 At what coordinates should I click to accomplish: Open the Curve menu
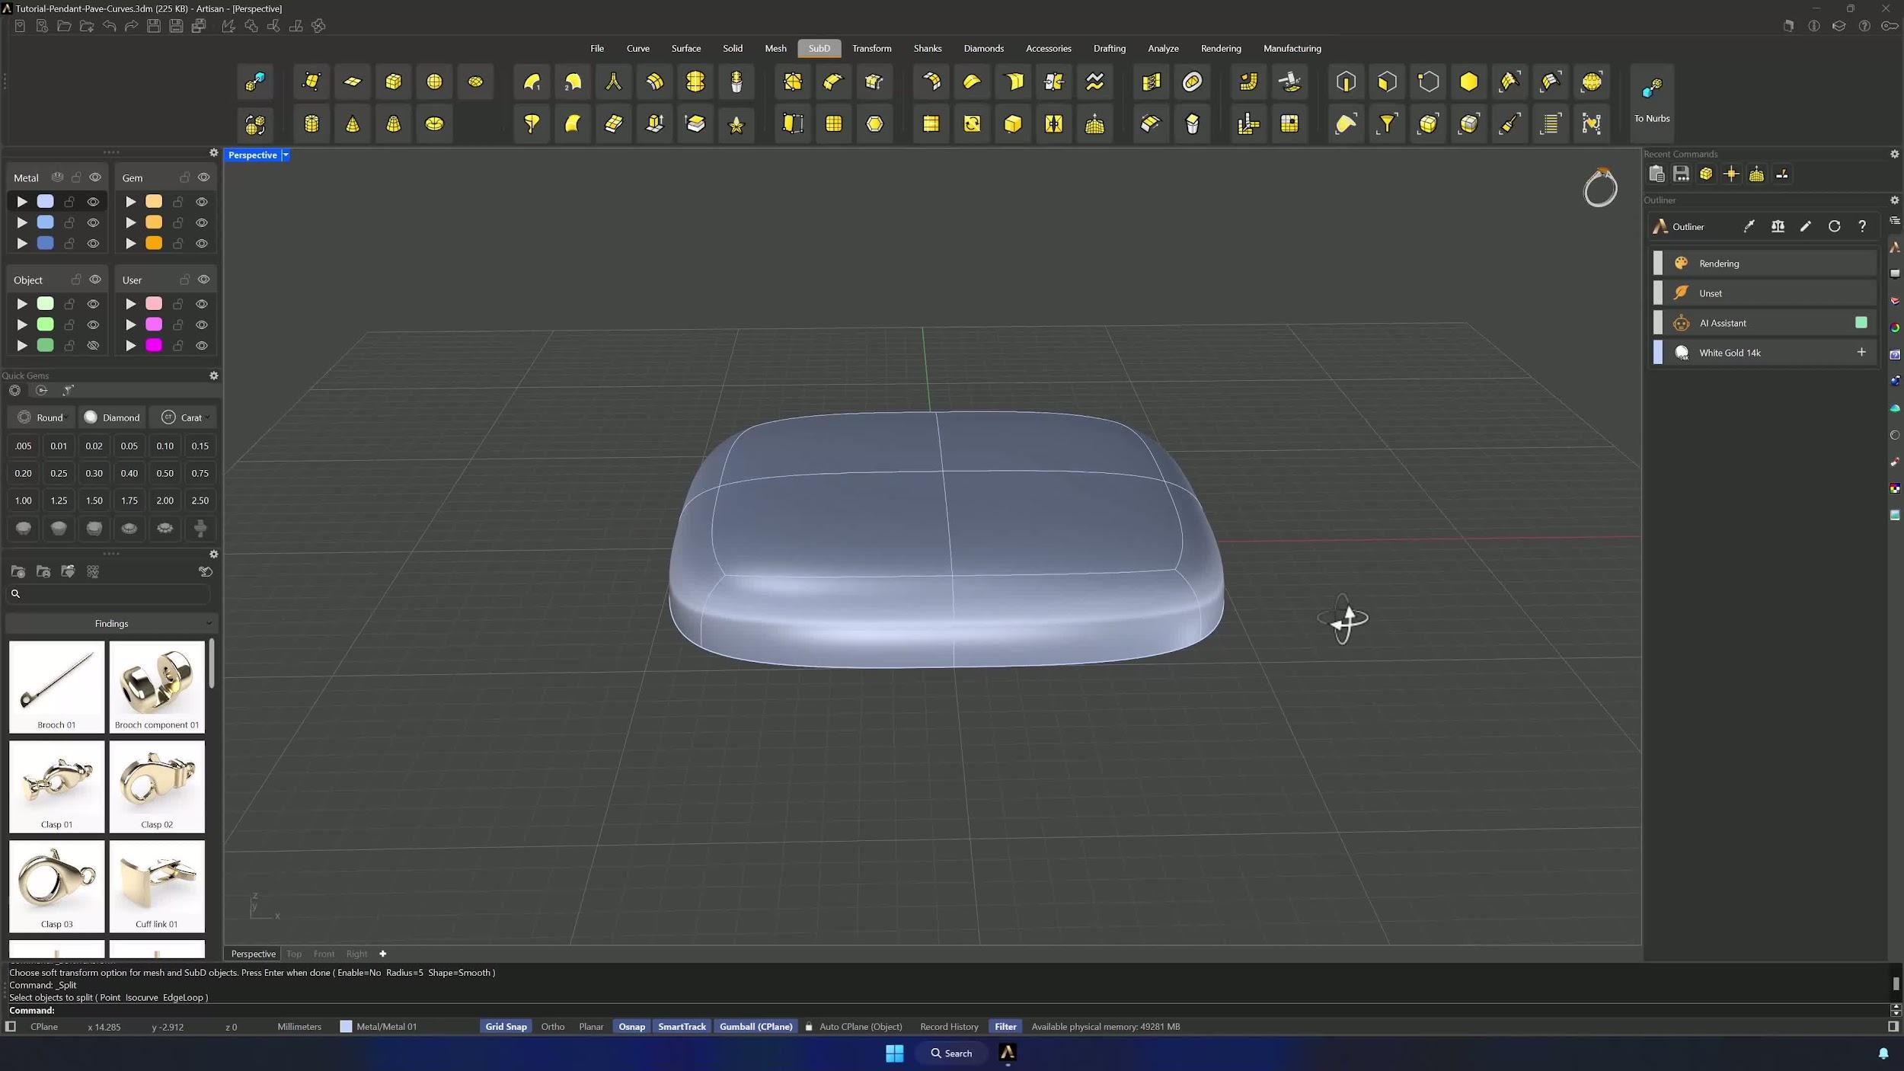click(637, 48)
